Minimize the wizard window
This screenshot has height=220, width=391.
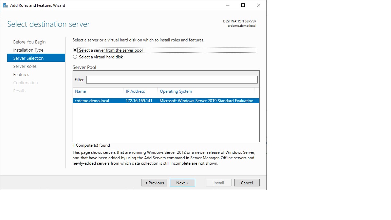[228, 5]
